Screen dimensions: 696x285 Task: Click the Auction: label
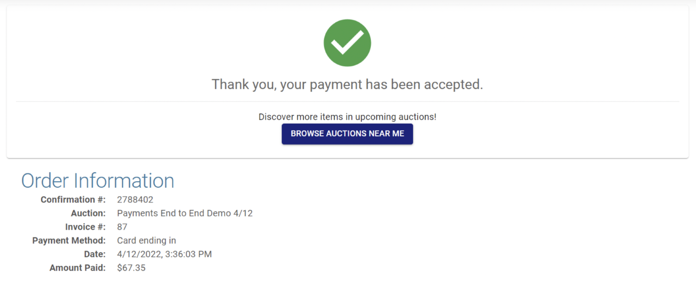tap(88, 213)
